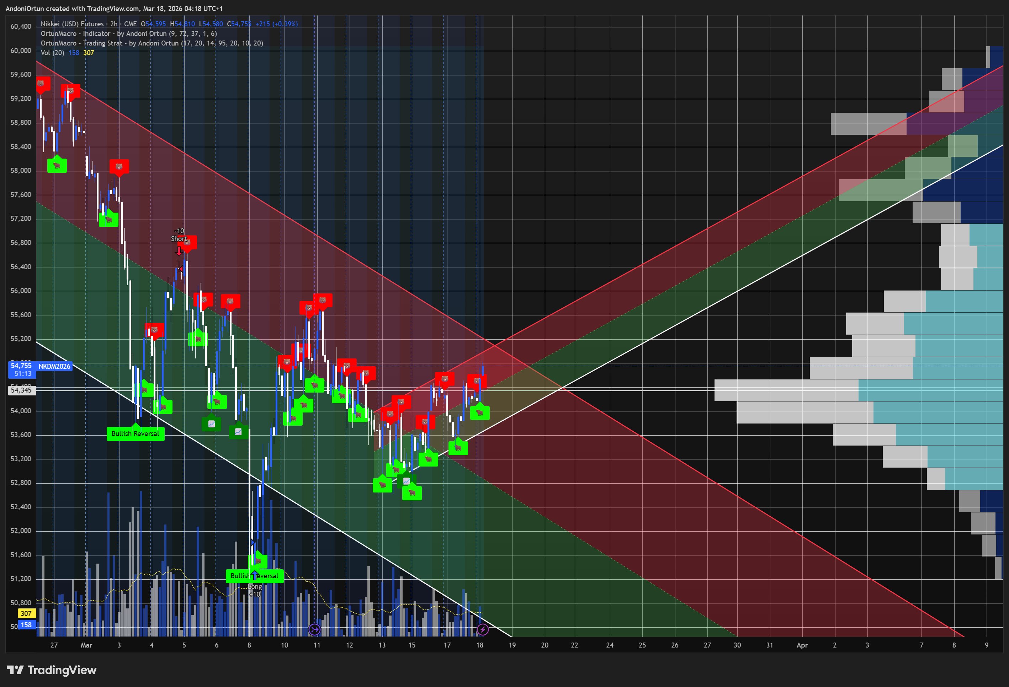Click the 19 date label on time axis

click(512, 645)
